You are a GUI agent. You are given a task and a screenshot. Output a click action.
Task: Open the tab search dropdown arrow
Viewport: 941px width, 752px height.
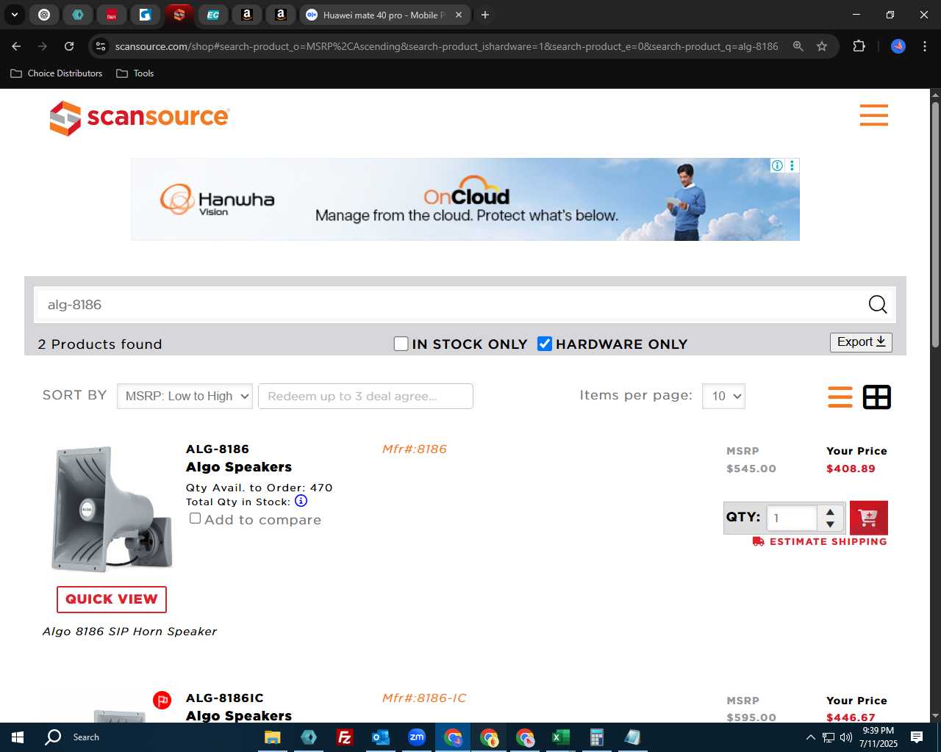click(14, 15)
